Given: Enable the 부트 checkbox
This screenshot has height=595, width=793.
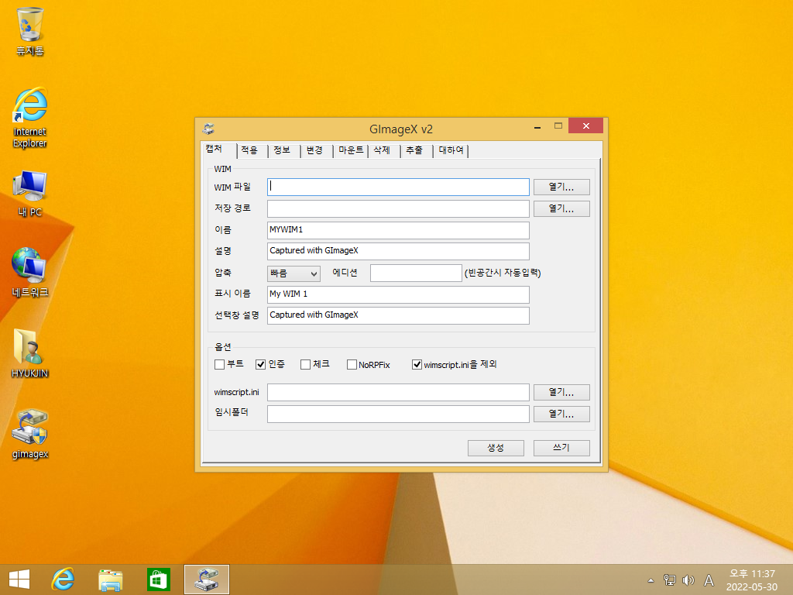Looking at the screenshot, I should point(219,364).
